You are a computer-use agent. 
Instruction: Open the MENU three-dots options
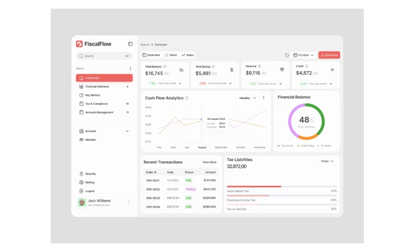point(130,69)
